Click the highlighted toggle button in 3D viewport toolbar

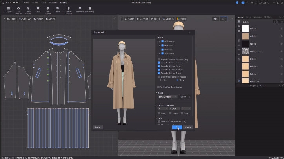point(223,19)
